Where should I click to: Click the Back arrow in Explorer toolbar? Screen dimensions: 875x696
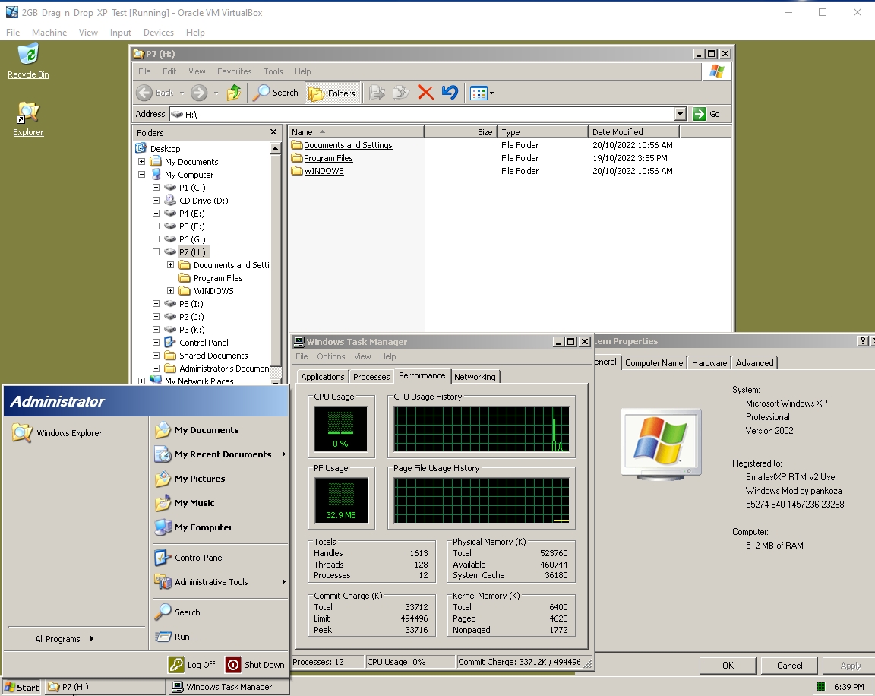[x=144, y=93]
